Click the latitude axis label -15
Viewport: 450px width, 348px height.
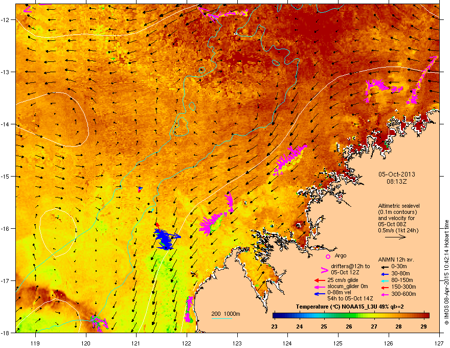pos(6,176)
